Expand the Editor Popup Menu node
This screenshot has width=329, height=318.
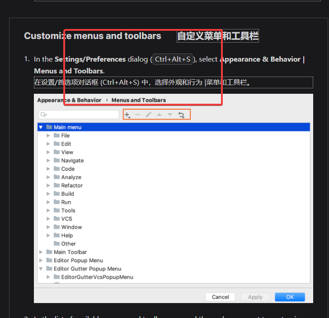(x=41, y=260)
